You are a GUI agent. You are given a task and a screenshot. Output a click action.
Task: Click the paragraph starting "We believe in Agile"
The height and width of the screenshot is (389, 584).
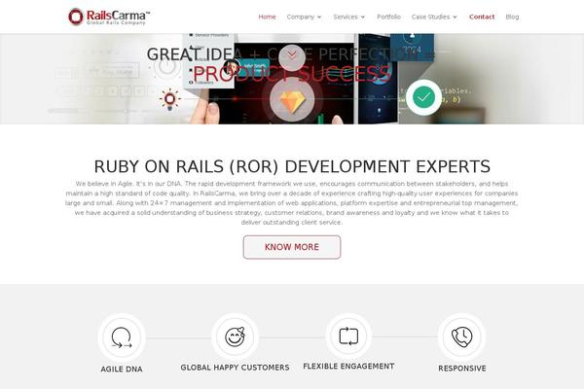point(292,203)
